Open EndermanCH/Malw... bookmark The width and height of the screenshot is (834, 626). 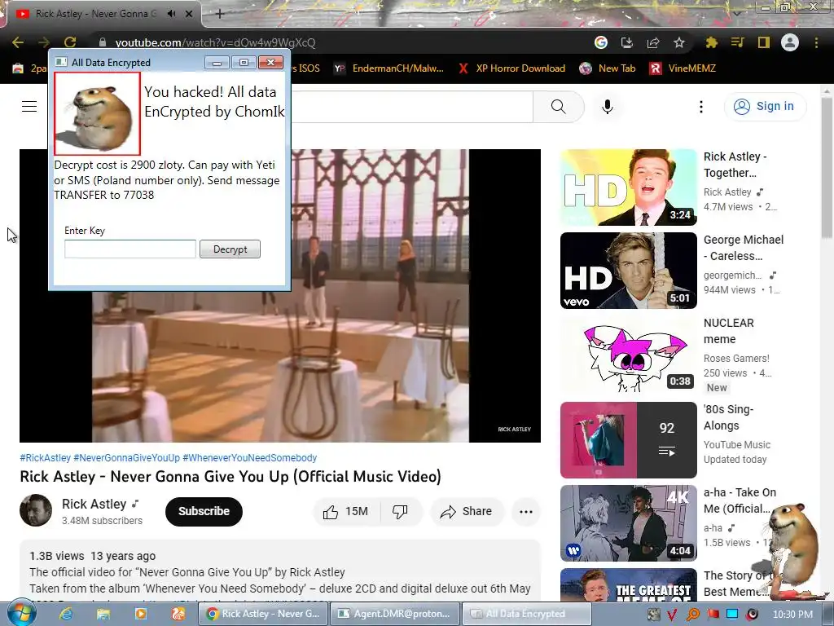coord(389,68)
